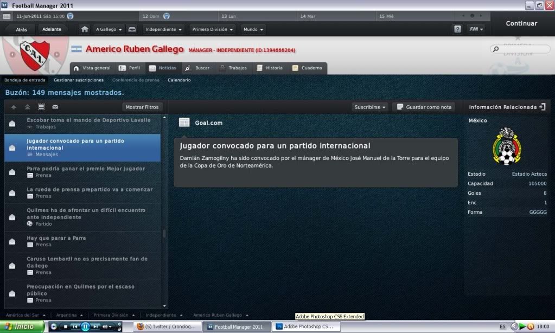The image size is (555, 333).
Task: Click the open-envelope icon of Hay que parar a Parra
Action: [12, 241]
